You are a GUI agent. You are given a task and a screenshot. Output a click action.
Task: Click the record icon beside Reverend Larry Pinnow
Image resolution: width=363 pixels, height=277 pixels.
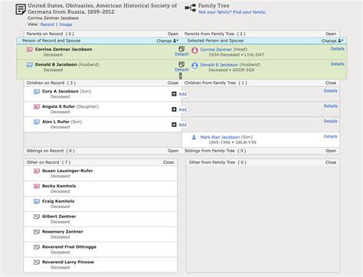pos(37,262)
